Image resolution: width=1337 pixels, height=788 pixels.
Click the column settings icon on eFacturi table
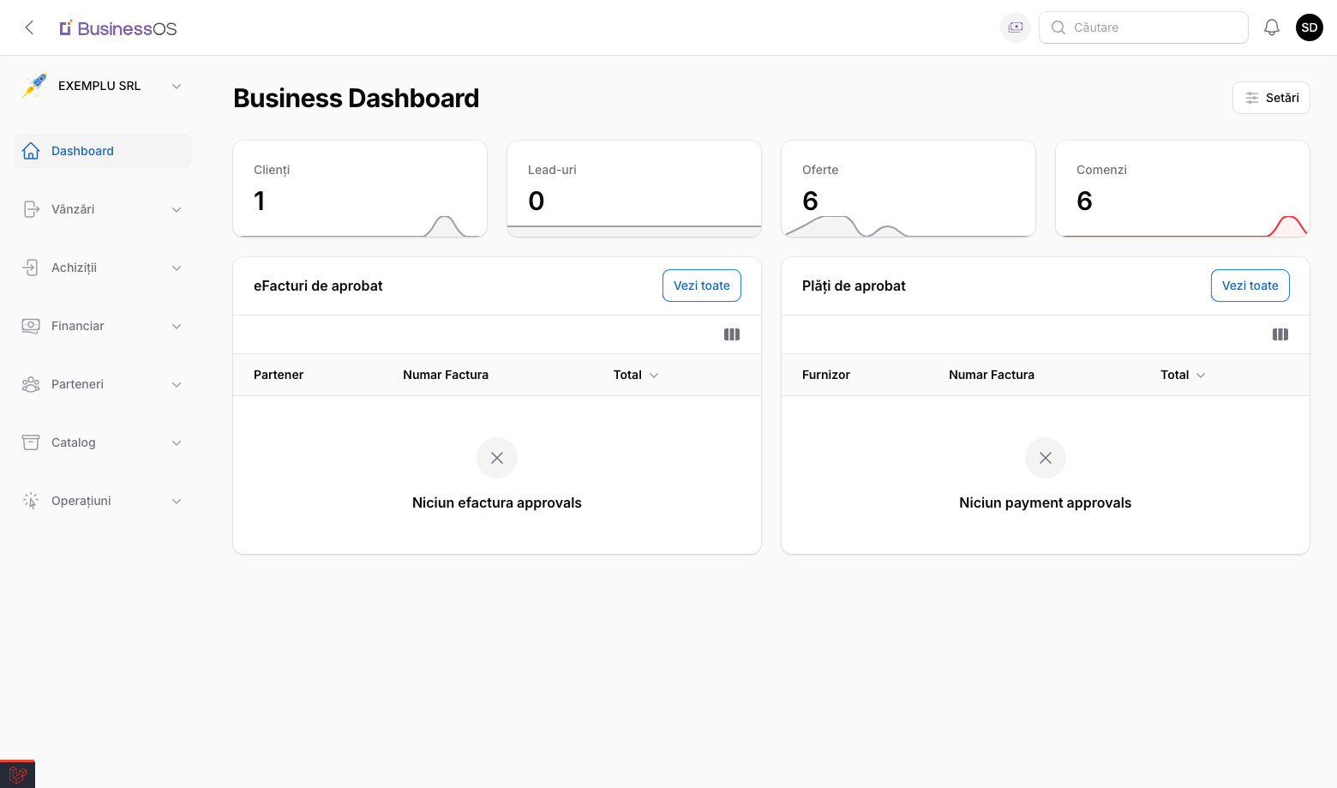click(732, 334)
